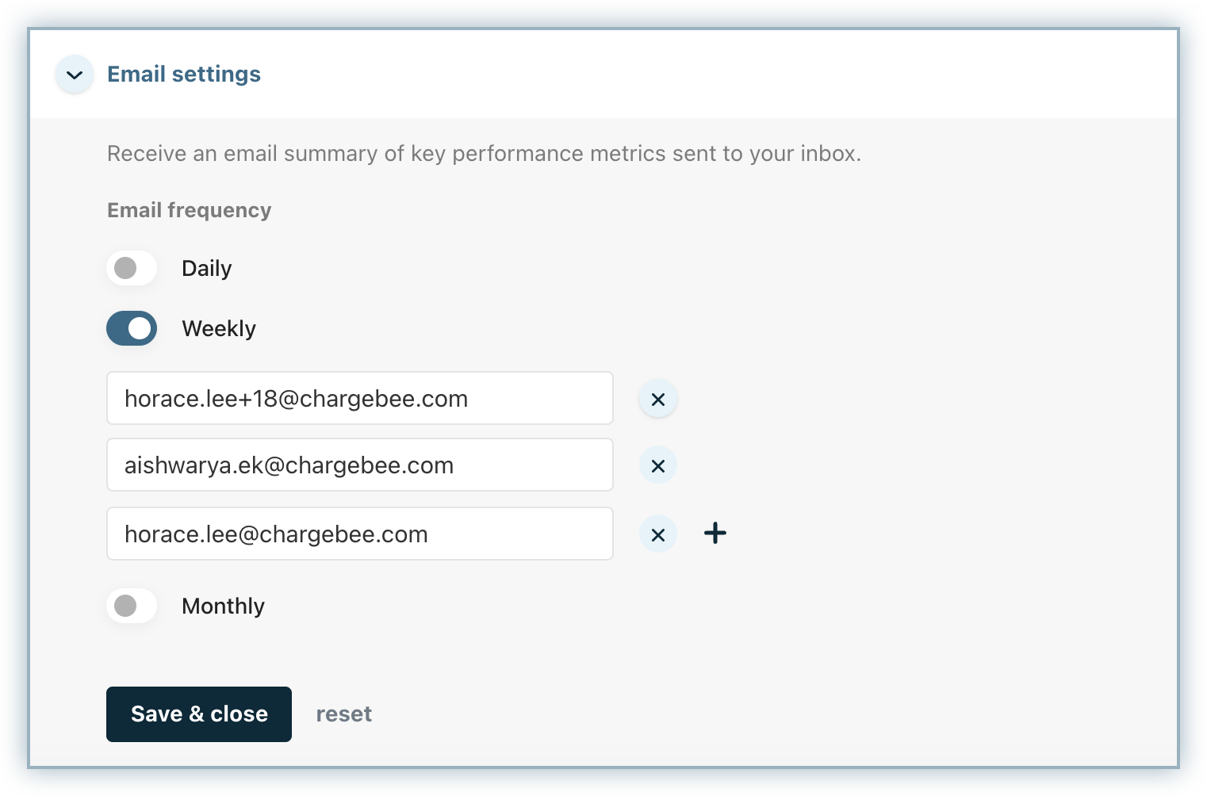The image size is (1207, 796).
Task: Click the Weekly label text
Action: pyautogui.click(x=219, y=328)
